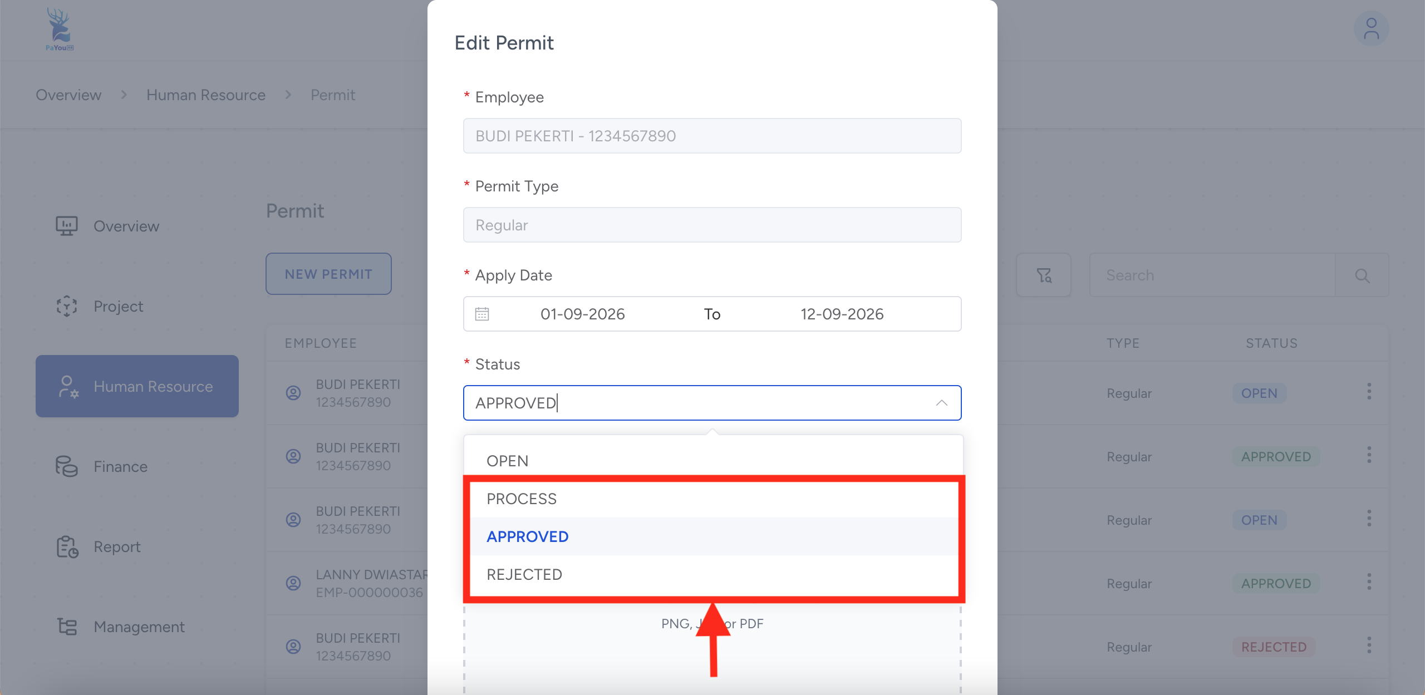The image size is (1425, 695).
Task: Open three-dot menu for REJECTED permit row
Action: point(1369,645)
